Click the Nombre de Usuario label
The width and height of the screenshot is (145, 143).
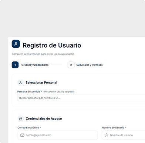pyautogui.click(x=114, y=128)
